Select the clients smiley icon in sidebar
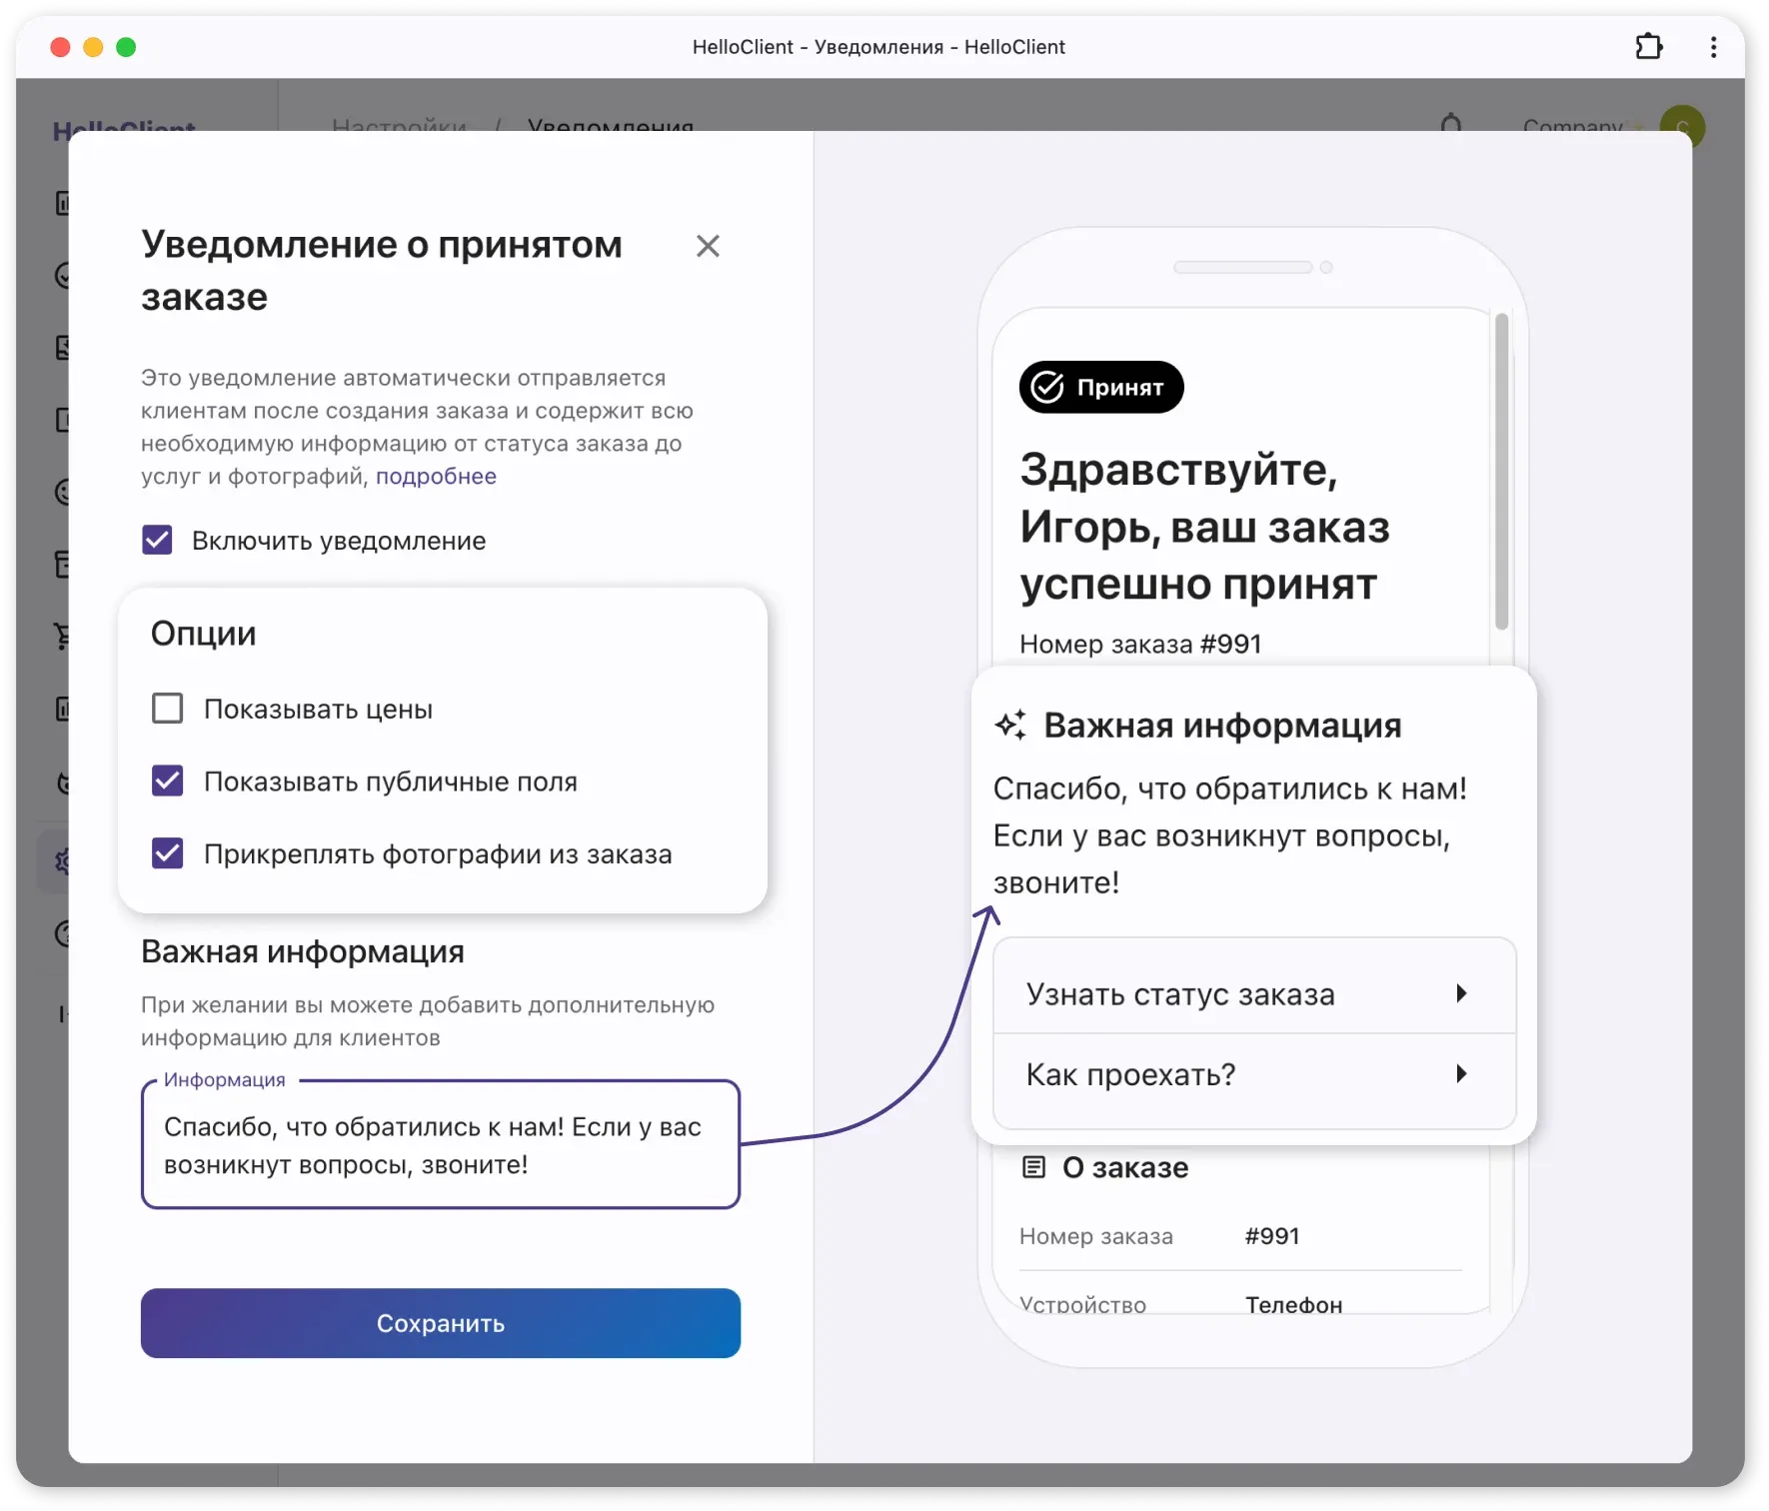The width and height of the screenshot is (1769, 1511). pyautogui.click(x=65, y=494)
